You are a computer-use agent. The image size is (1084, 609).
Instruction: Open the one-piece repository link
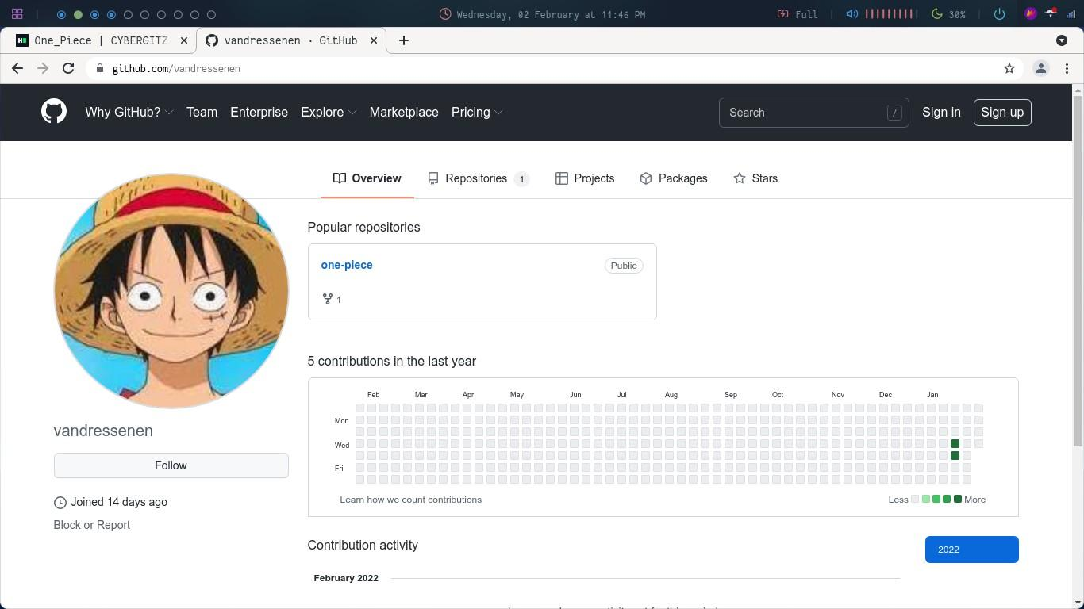(347, 265)
